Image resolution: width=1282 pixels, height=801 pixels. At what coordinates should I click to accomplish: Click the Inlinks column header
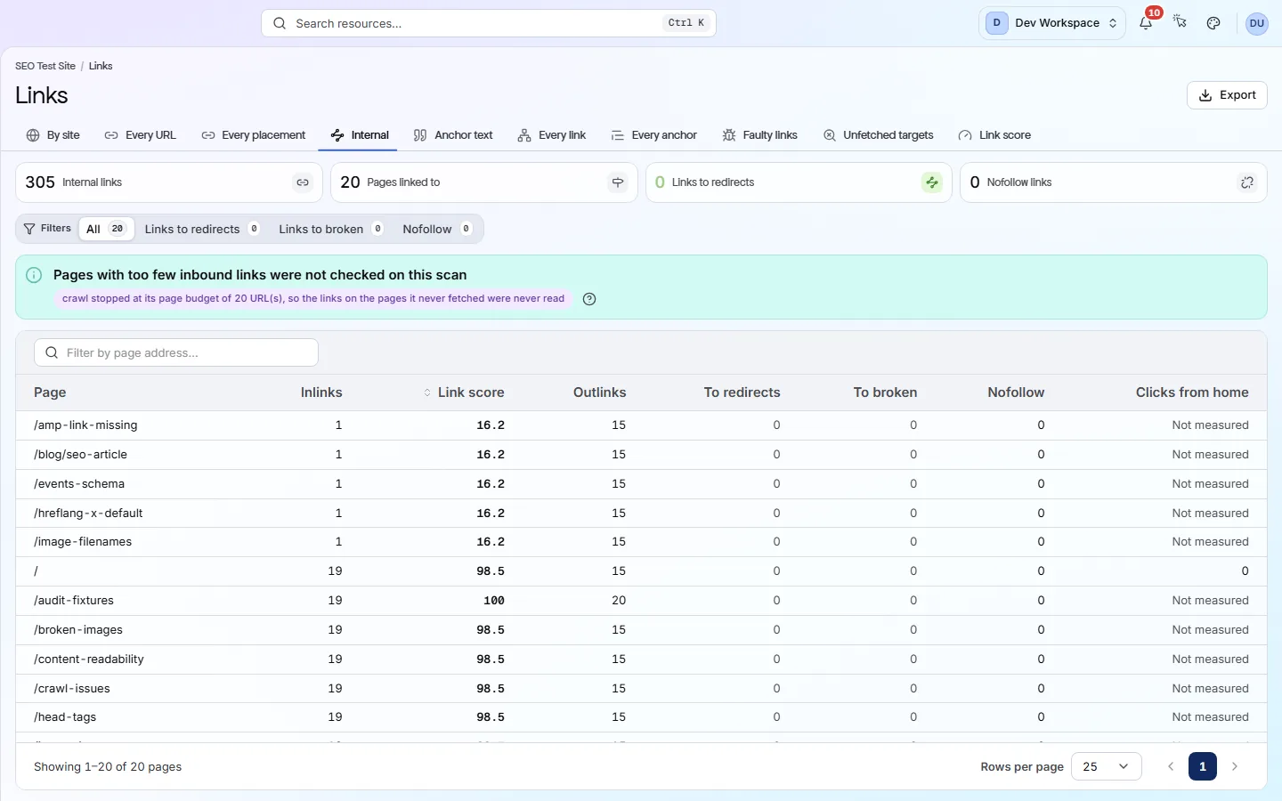click(321, 392)
